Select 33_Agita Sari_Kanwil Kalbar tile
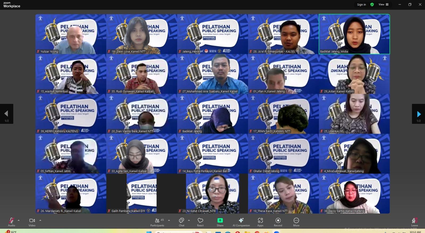This screenshot has height=233, width=425. [x=142, y=154]
